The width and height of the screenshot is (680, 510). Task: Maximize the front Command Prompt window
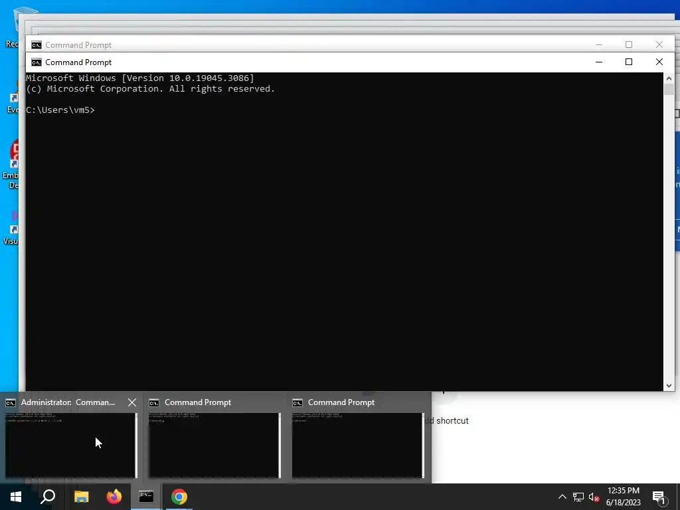629,62
